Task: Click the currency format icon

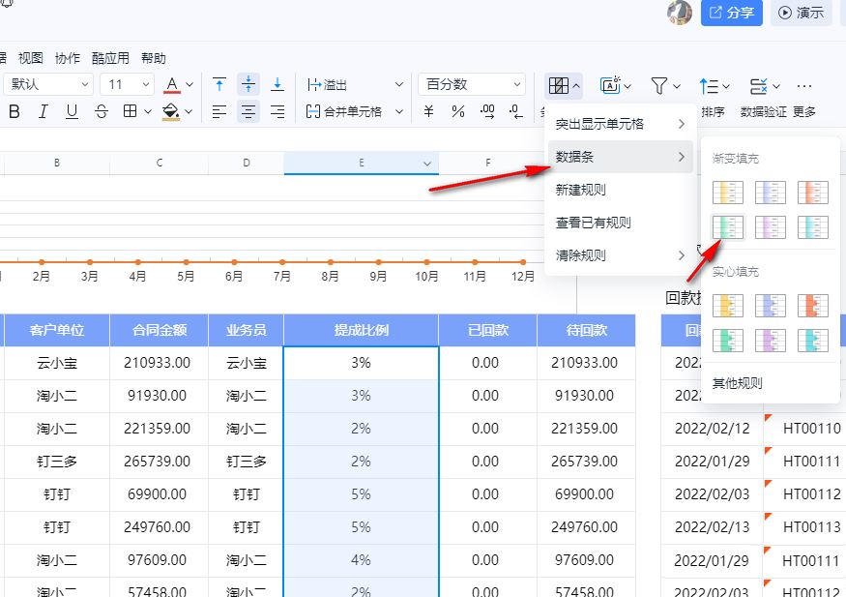Action: pos(429,112)
